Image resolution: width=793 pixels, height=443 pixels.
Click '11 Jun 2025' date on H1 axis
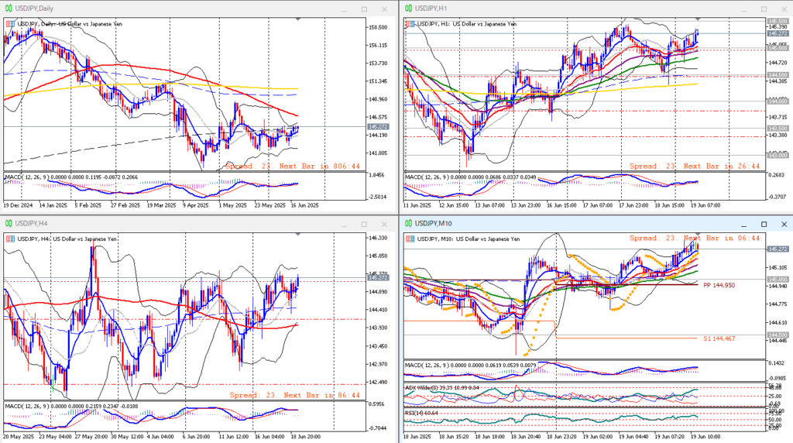(x=417, y=205)
